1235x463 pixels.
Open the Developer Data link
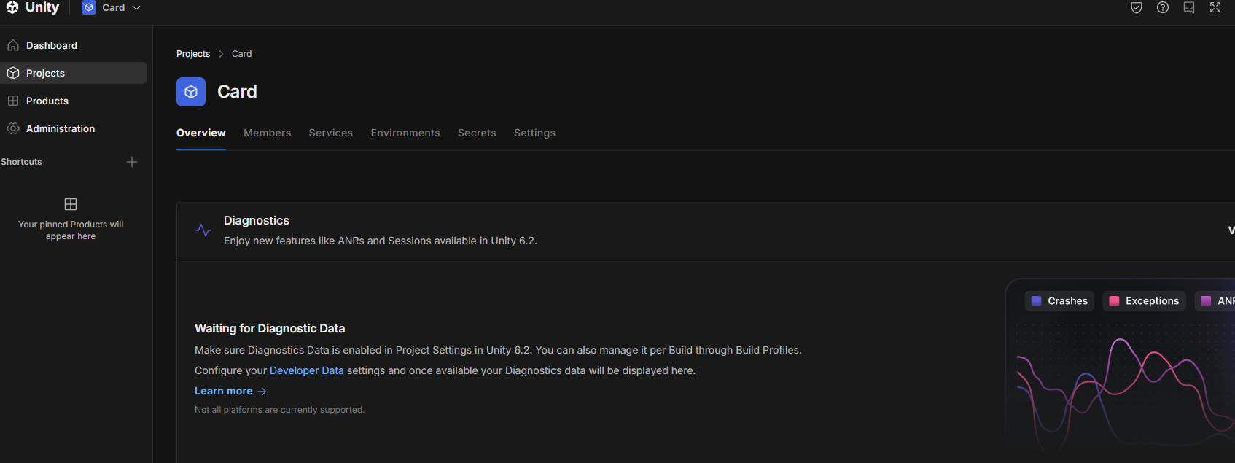[x=306, y=370]
